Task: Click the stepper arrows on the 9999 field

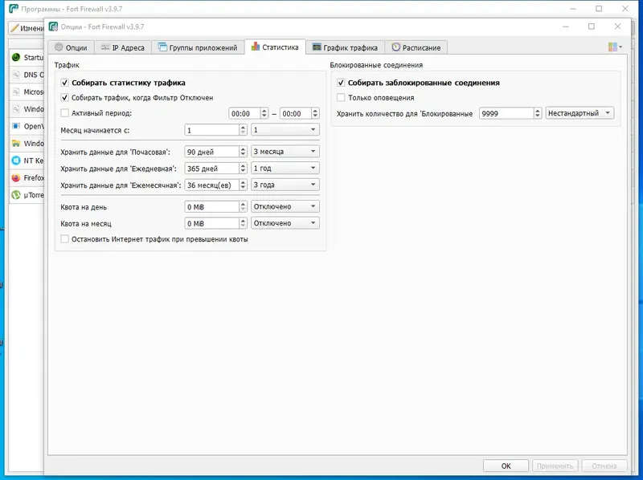Action: pos(538,113)
